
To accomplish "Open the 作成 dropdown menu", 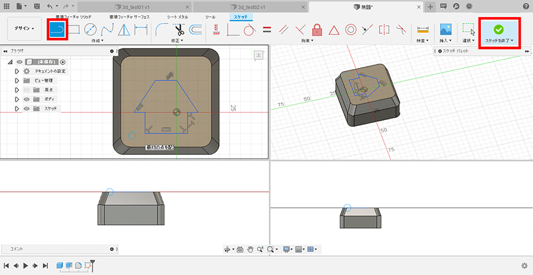I will (97, 41).
